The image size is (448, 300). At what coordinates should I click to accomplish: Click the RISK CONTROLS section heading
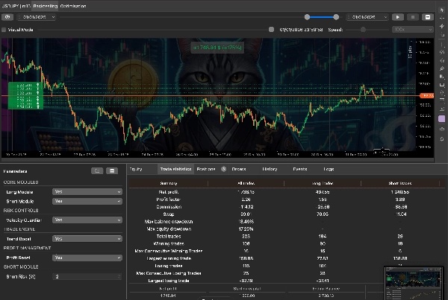[x=21, y=211]
